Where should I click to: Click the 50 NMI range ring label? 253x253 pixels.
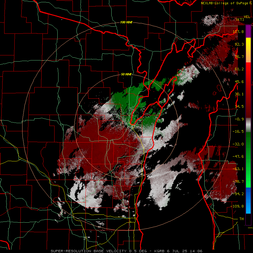tap(126, 74)
